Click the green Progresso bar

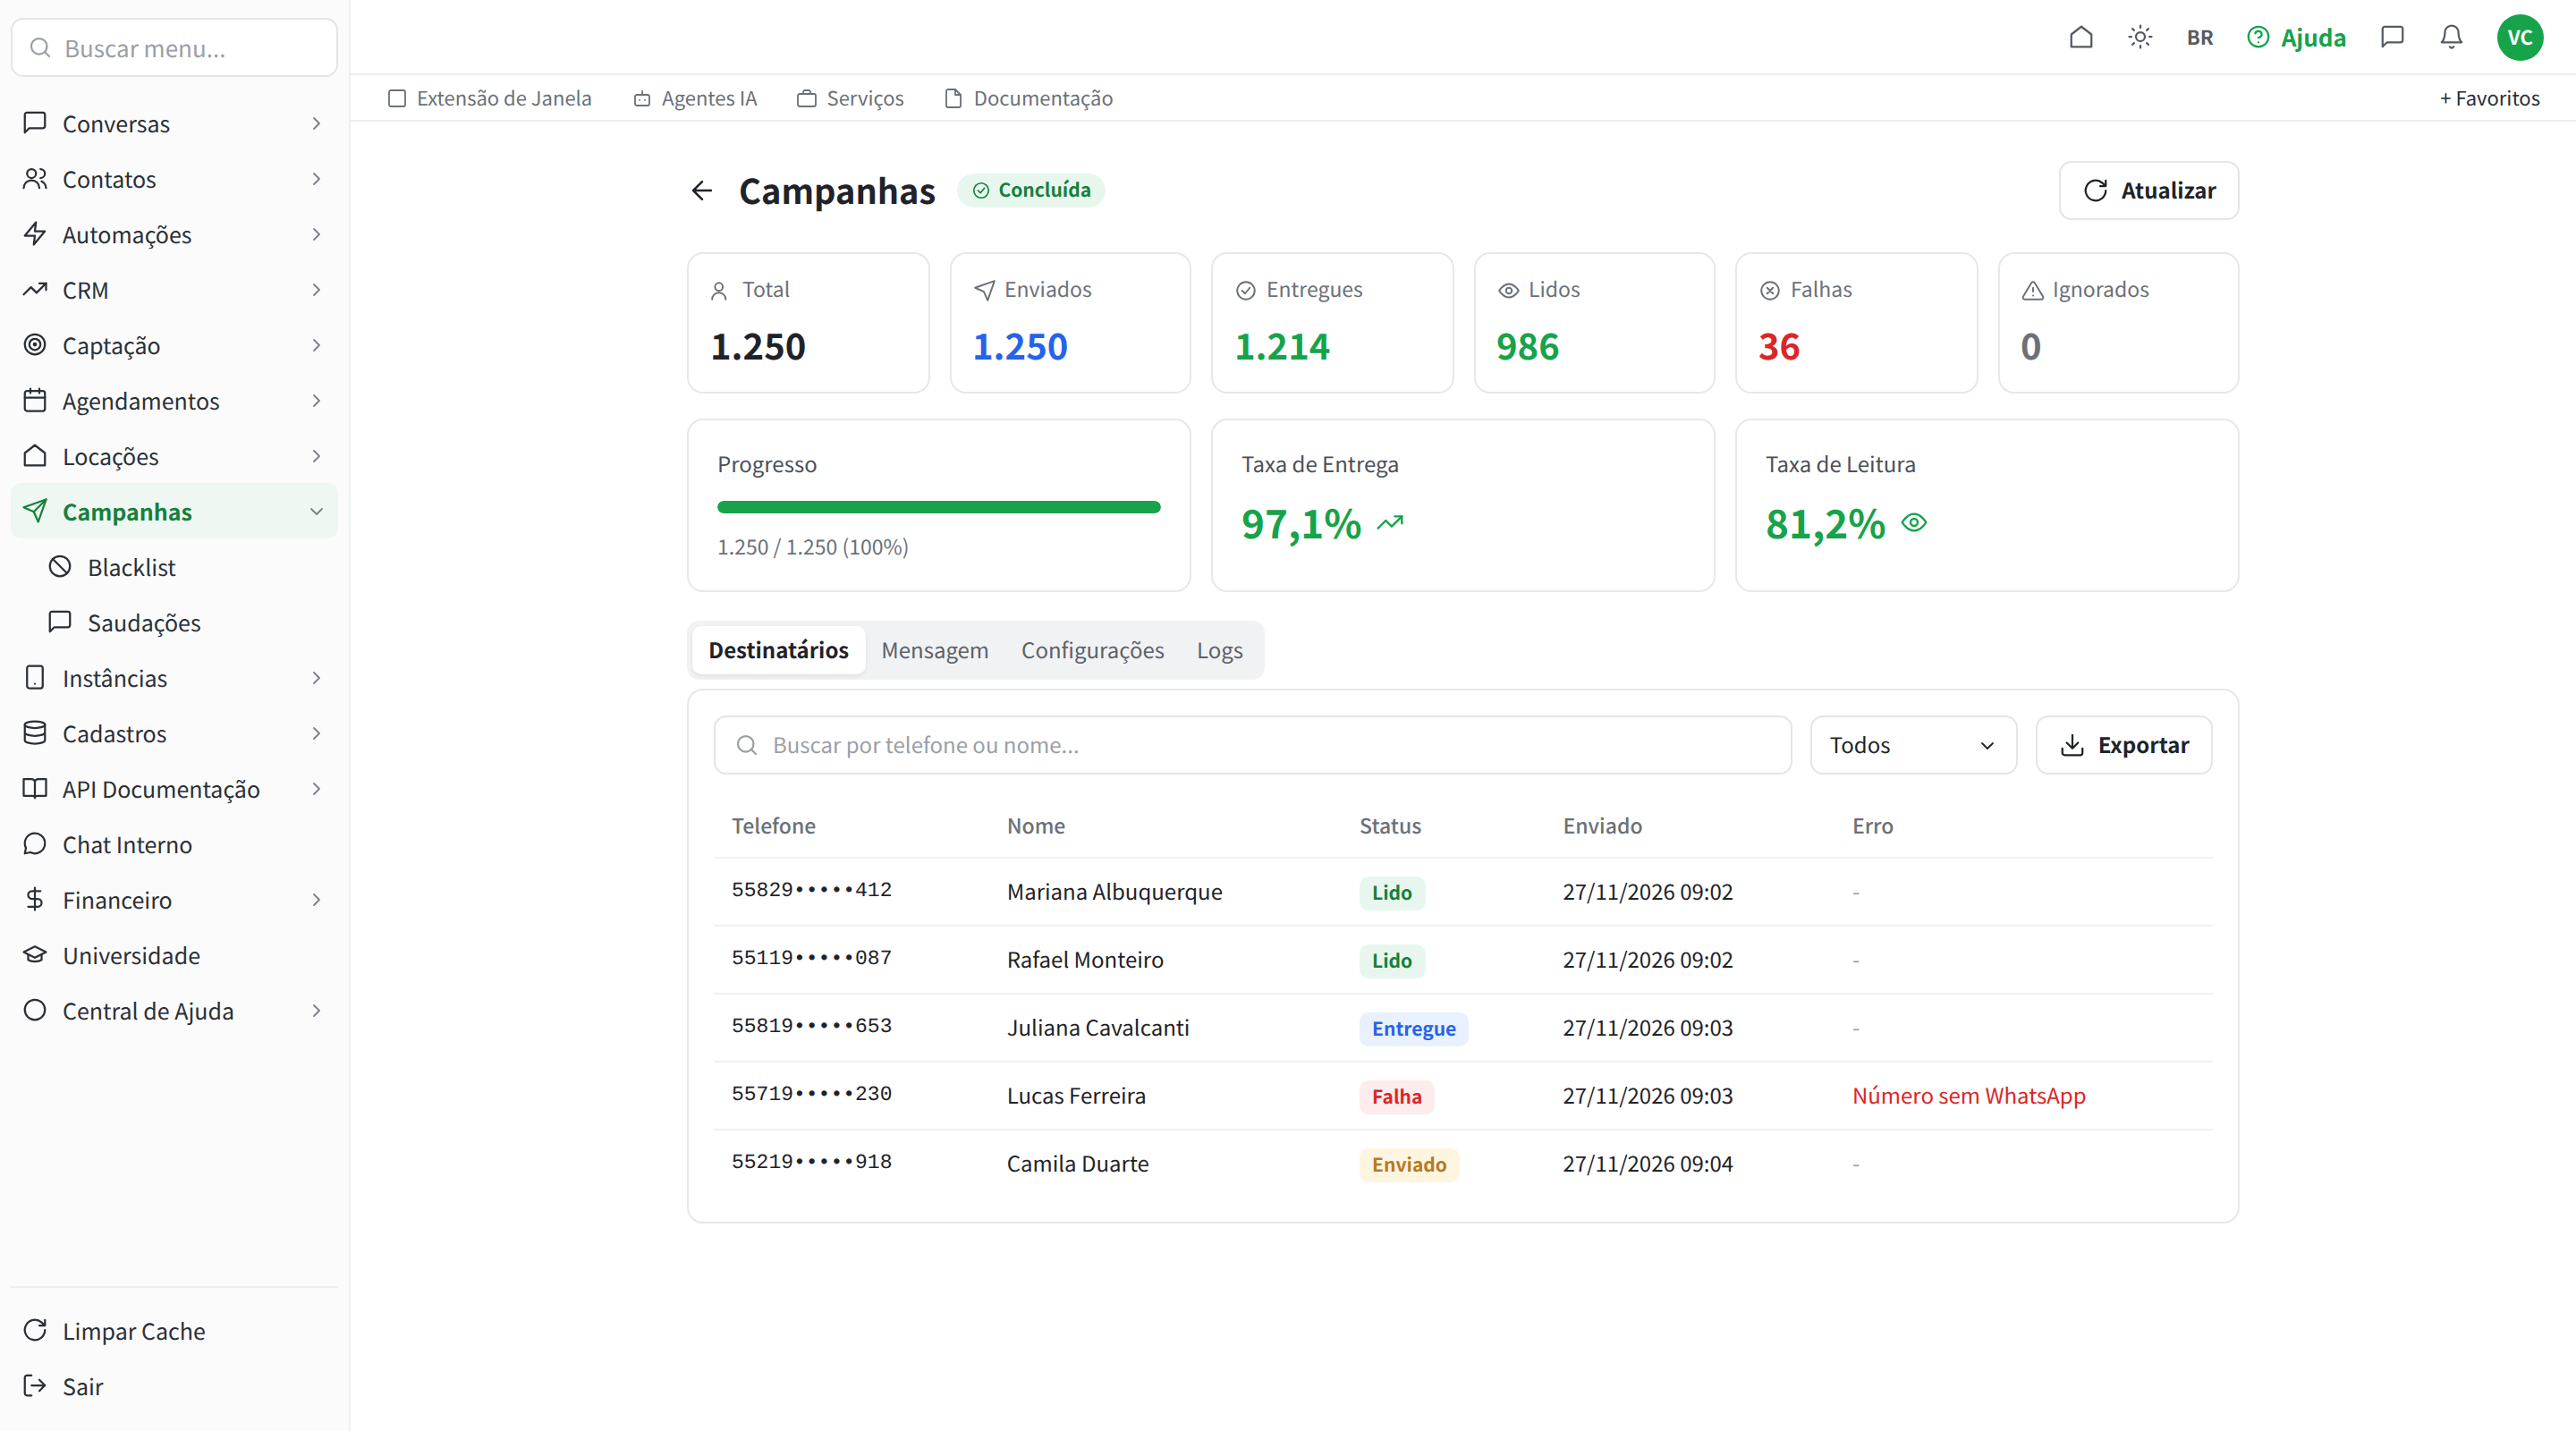(938, 507)
